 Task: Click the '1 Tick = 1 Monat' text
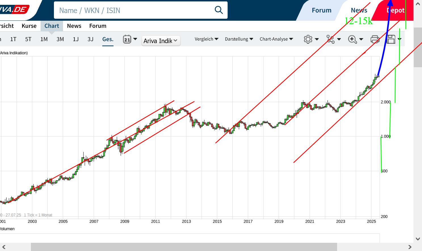38,215
